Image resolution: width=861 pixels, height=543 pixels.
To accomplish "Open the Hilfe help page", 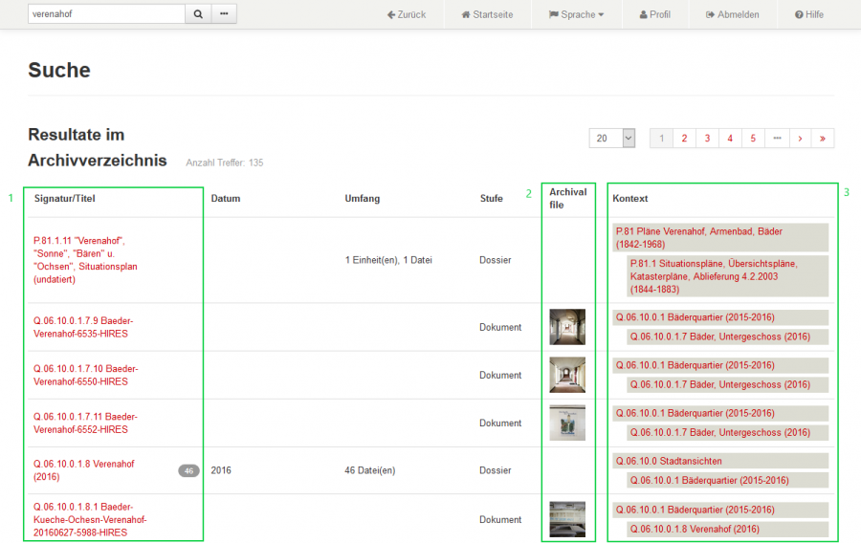I will tap(808, 14).
